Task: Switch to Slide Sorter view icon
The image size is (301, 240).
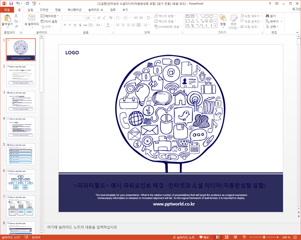Action: pyautogui.click(x=226, y=237)
